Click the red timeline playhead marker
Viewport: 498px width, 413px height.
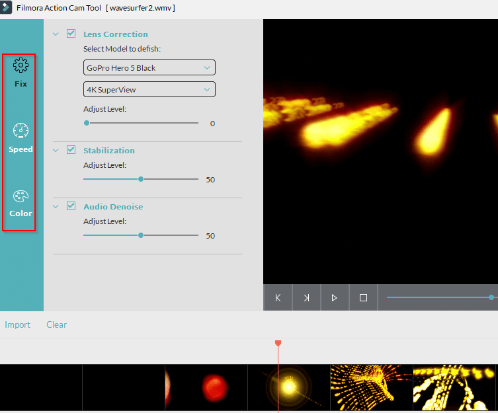pos(278,343)
